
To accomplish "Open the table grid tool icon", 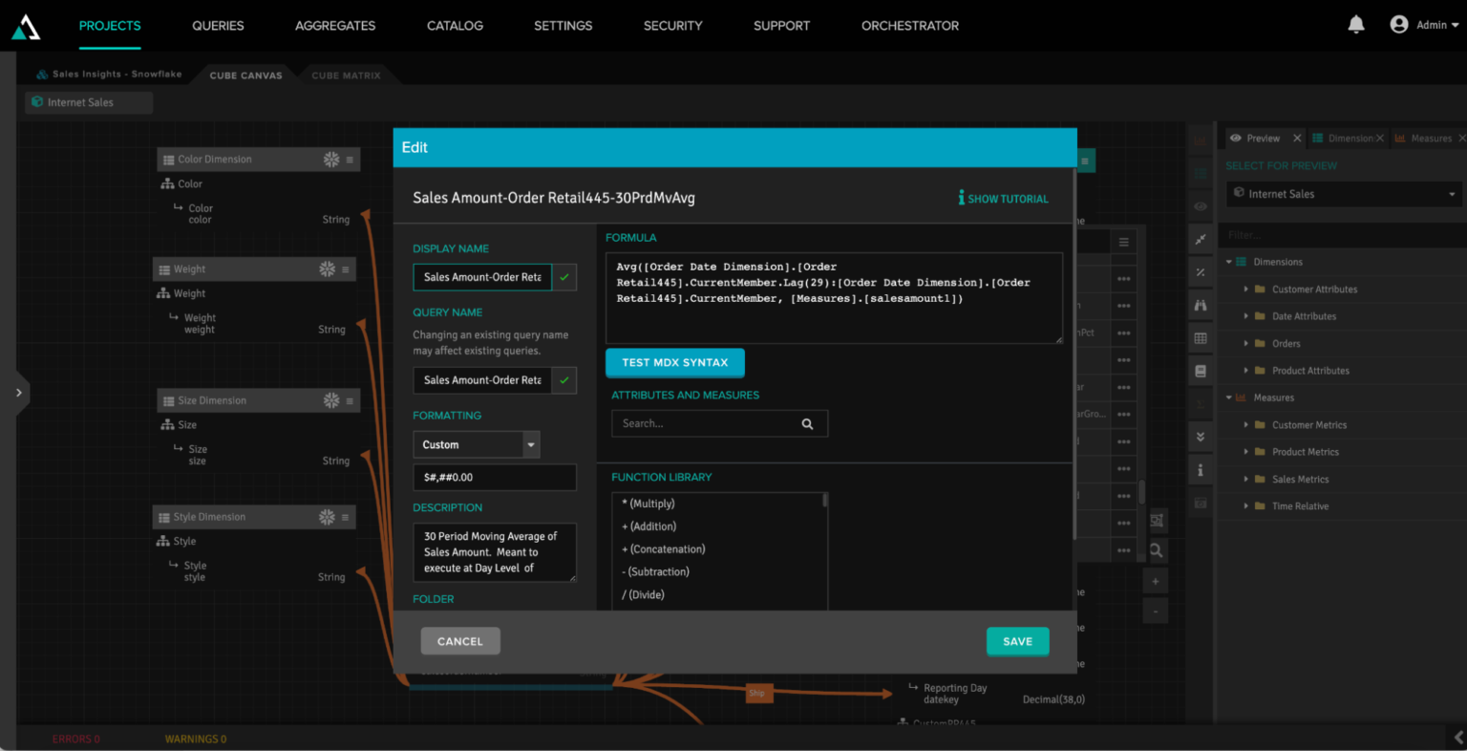I will pyautogui.click(x=1201, y=338).
